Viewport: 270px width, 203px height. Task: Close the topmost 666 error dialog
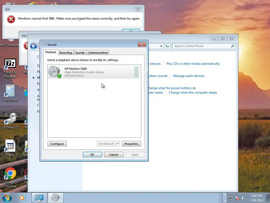point(138,9)
